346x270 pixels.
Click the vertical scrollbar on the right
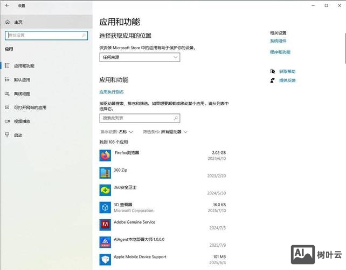(345, 48)
